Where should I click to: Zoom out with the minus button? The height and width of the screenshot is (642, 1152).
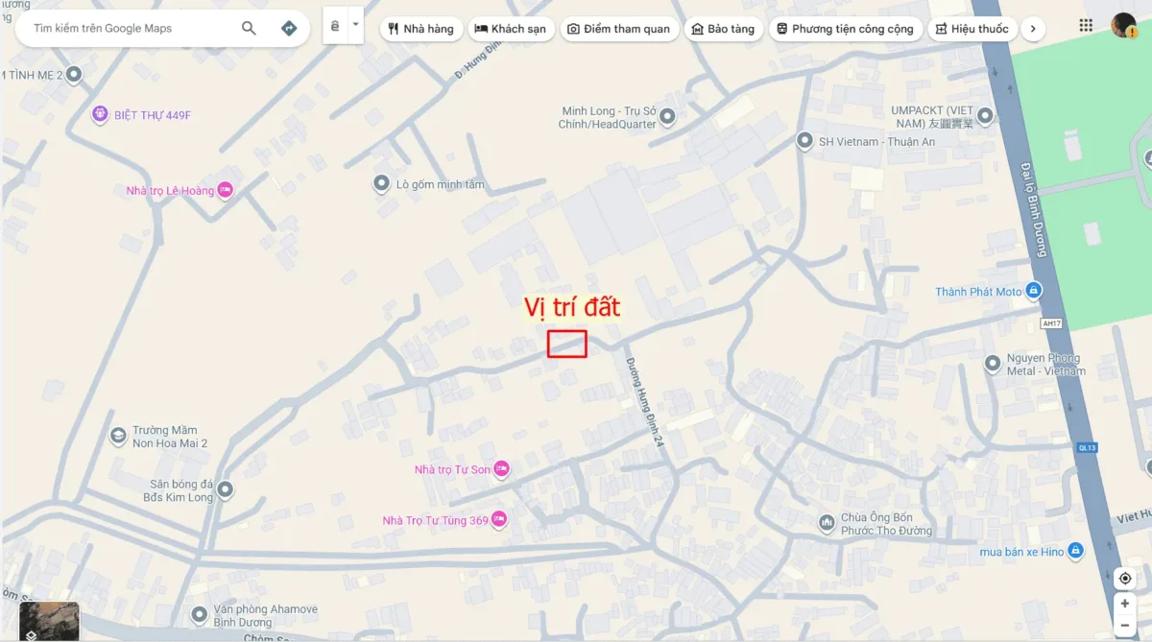[x=1124, y=626]
